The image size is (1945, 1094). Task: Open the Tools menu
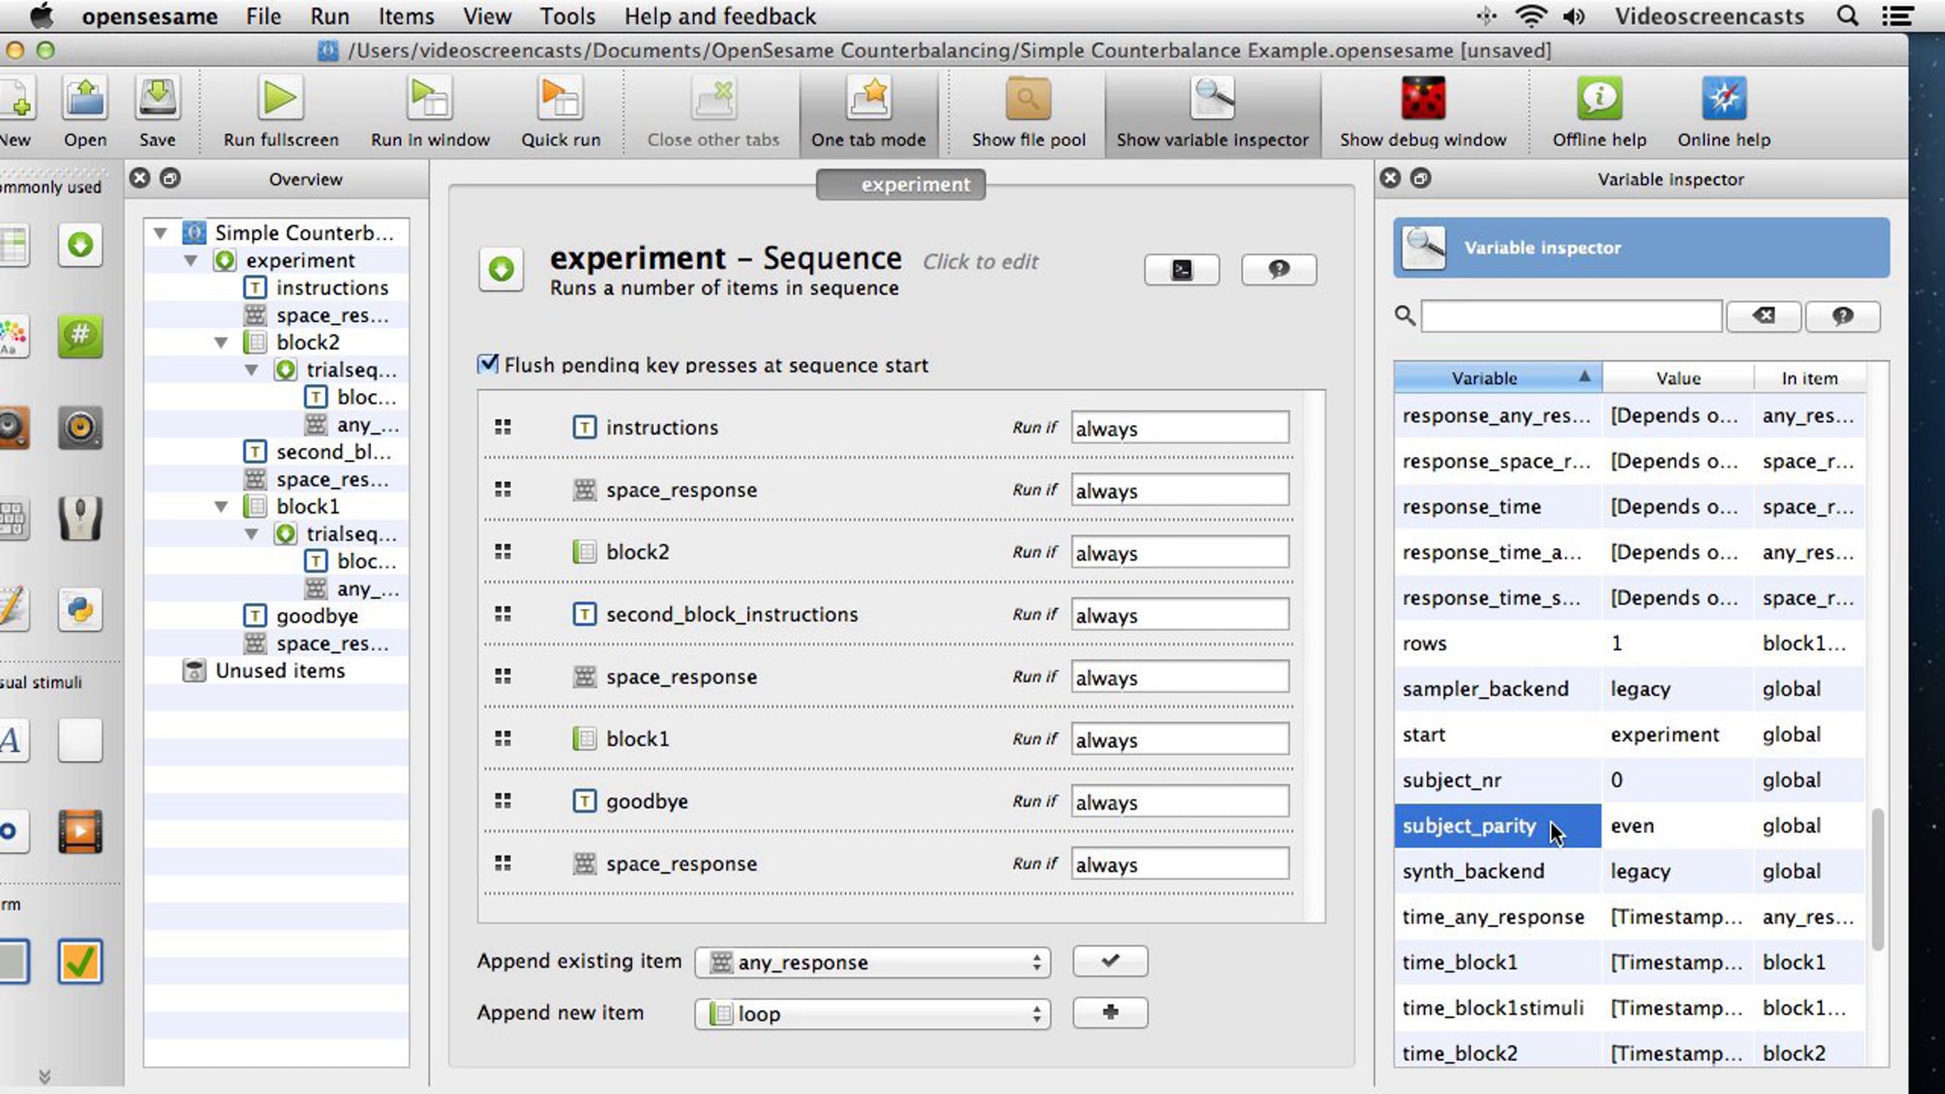567,16
